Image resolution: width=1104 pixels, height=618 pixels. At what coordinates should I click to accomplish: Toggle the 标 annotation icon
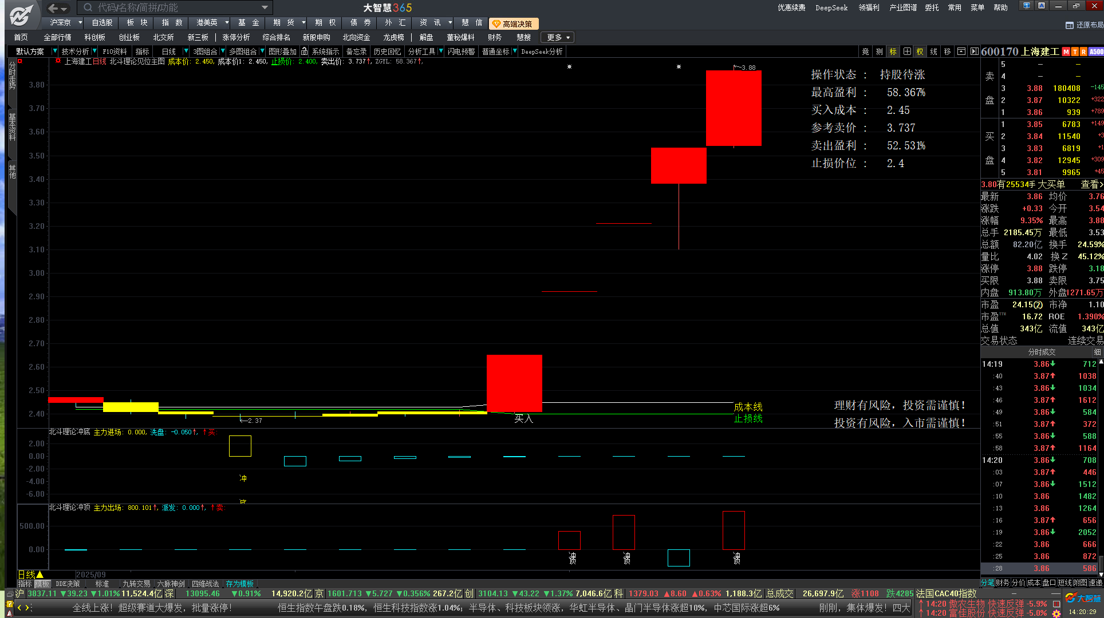coord(893,51)
